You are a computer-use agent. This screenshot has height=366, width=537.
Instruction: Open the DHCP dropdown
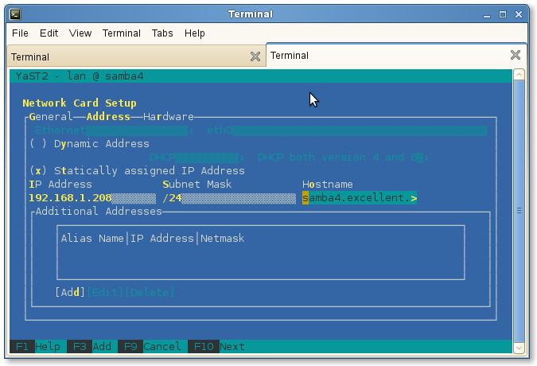(197, 158)
